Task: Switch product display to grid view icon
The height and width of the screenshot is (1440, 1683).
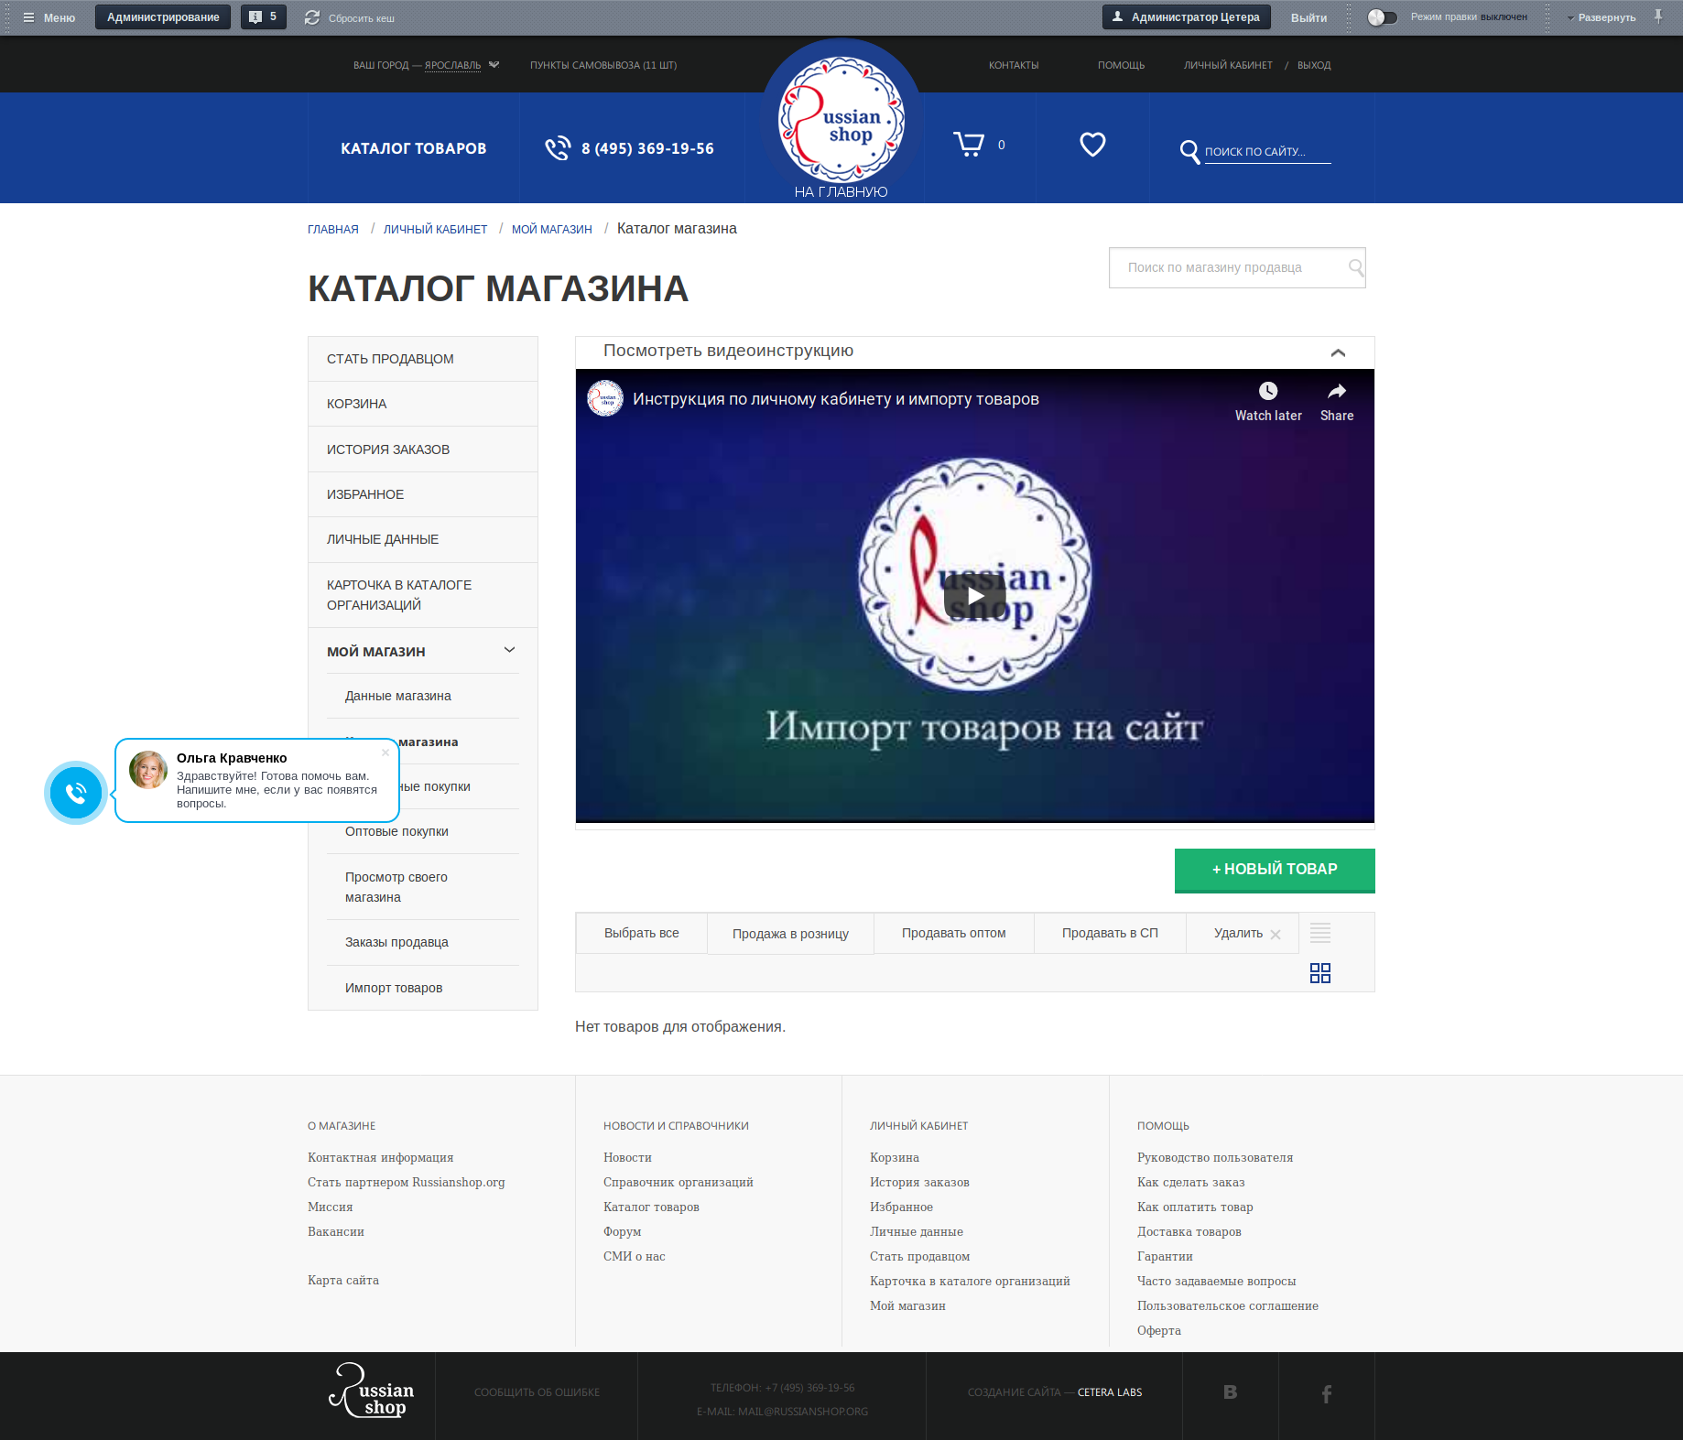Action: coord(1320,972)
